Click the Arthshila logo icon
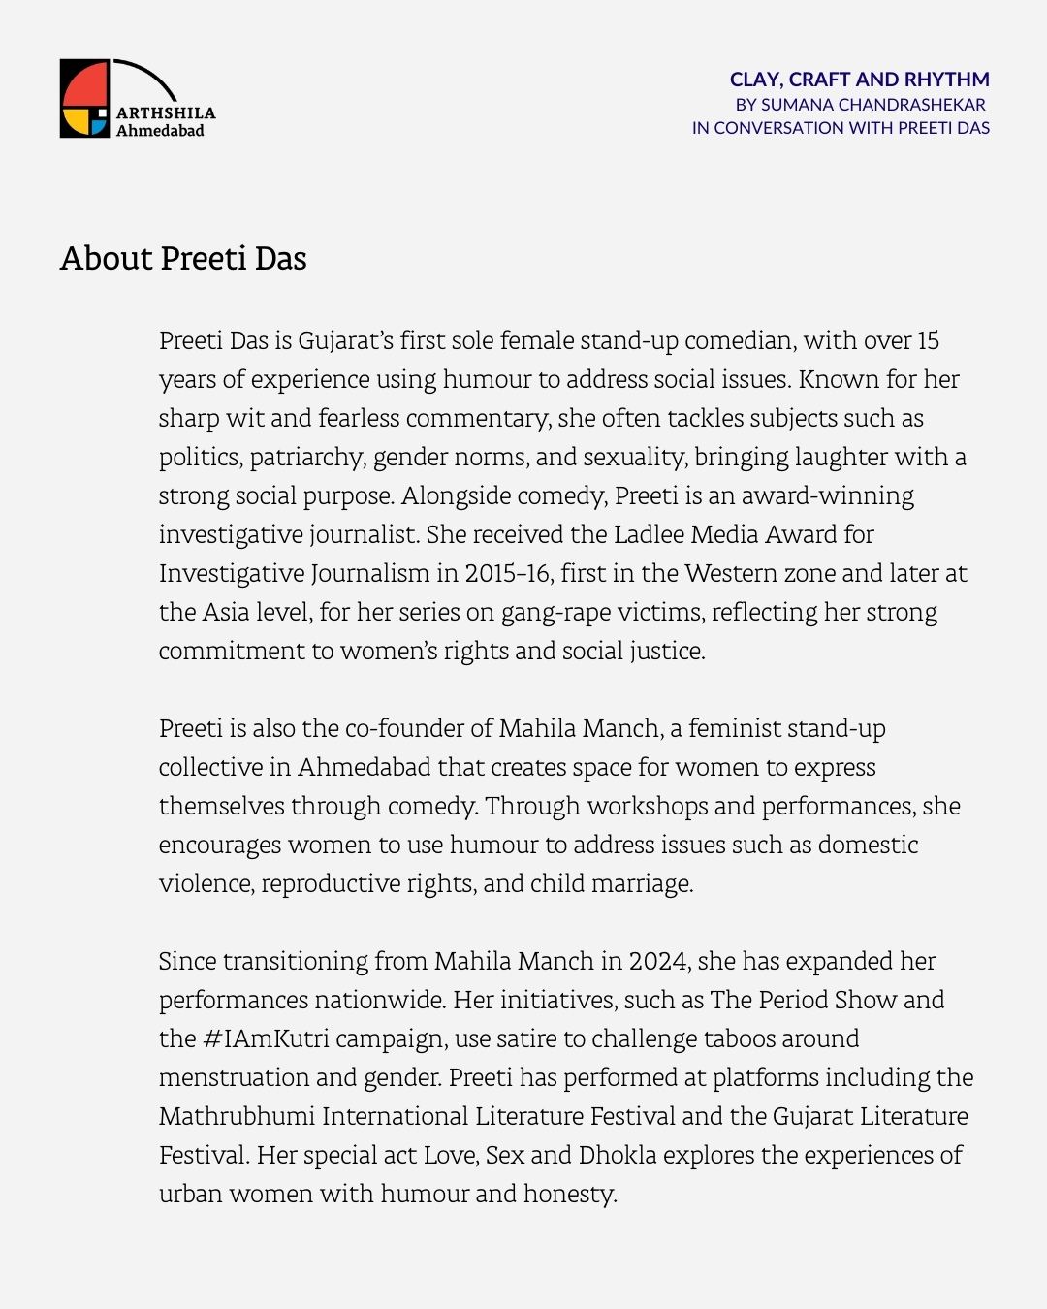Viewport: 1047px width, 1309px height. click(x=85, y=99)
